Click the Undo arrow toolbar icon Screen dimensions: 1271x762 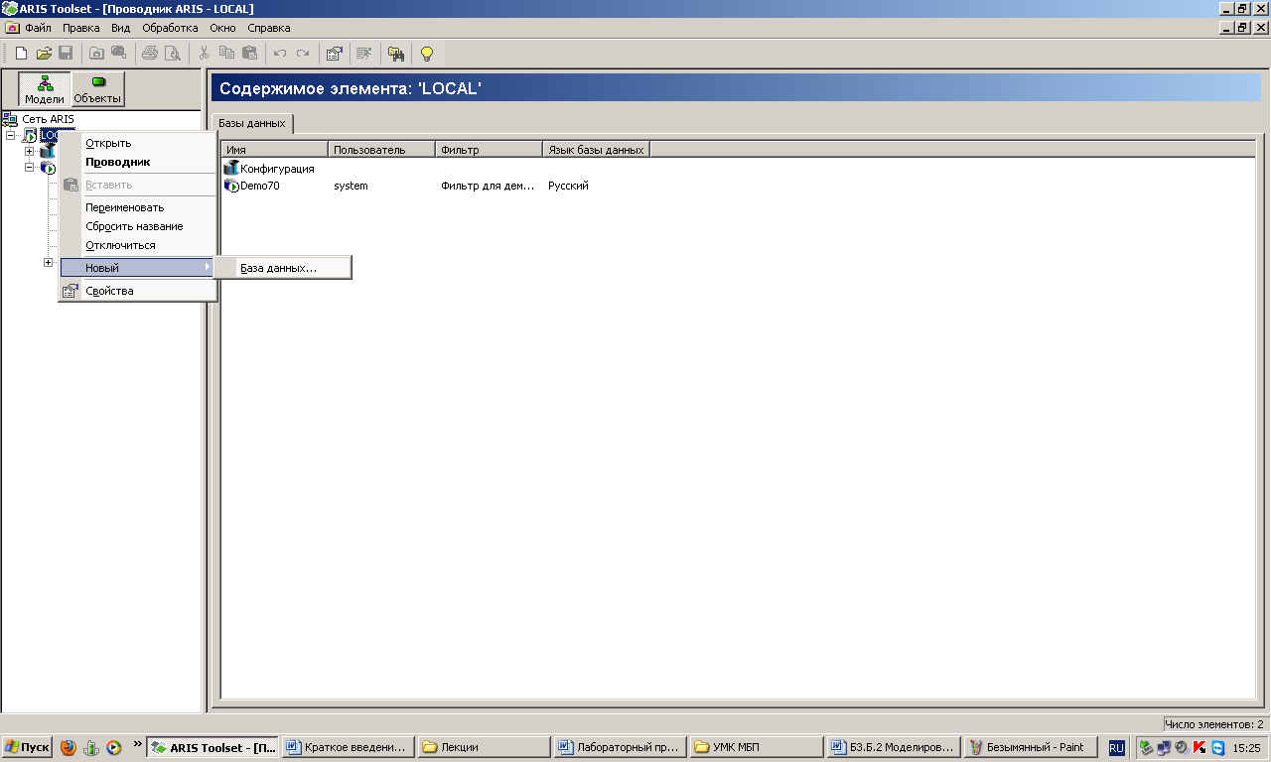click(280, 54)
